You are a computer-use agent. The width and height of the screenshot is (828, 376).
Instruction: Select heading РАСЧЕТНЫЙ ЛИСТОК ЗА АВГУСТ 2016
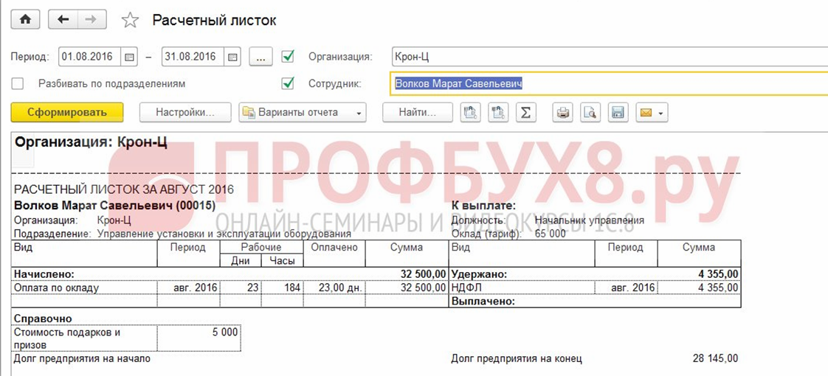[123, 190]
